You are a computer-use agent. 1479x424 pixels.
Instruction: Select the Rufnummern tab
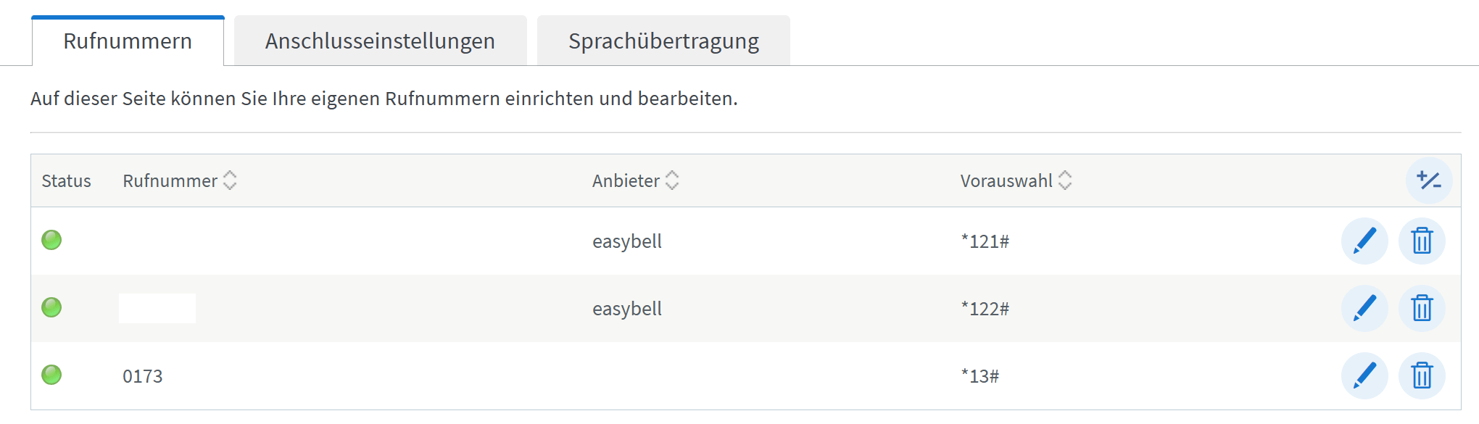(128, 41)
